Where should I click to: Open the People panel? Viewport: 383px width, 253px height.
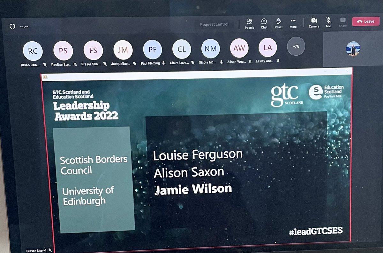pyautogui.click(x=249, y=24)
